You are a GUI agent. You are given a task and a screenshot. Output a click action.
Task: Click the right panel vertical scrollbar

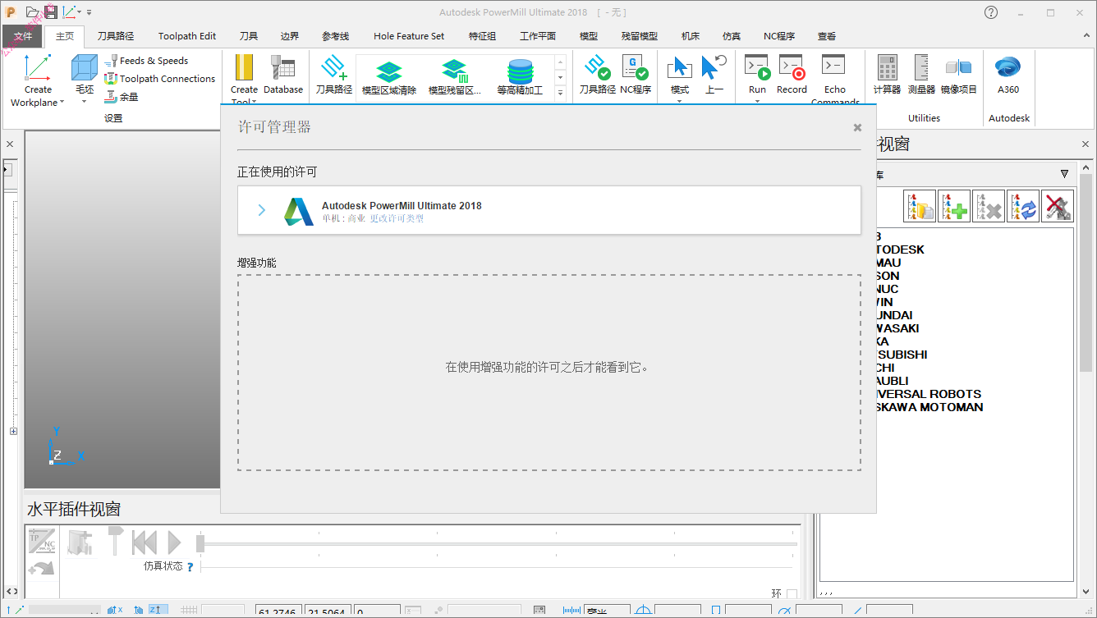click(x=1086, y=271)
